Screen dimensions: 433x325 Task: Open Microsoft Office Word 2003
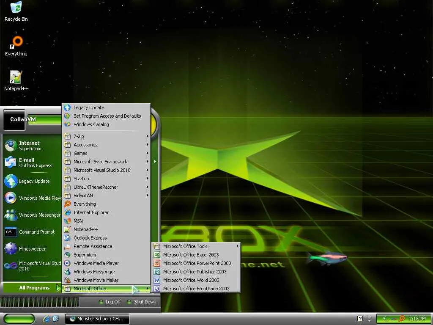196,280
